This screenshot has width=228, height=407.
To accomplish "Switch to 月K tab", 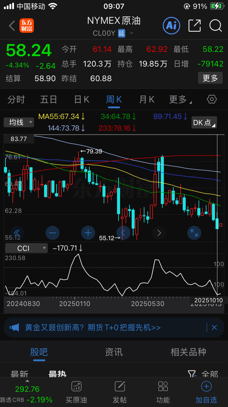I will pyautogui.click(x=147, y=99).
